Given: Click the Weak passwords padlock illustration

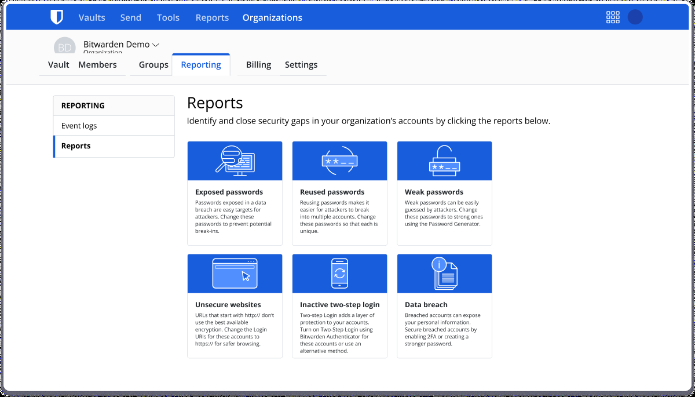Looking at the screenshot, I should pyautogui.click(x=444, y=161).
